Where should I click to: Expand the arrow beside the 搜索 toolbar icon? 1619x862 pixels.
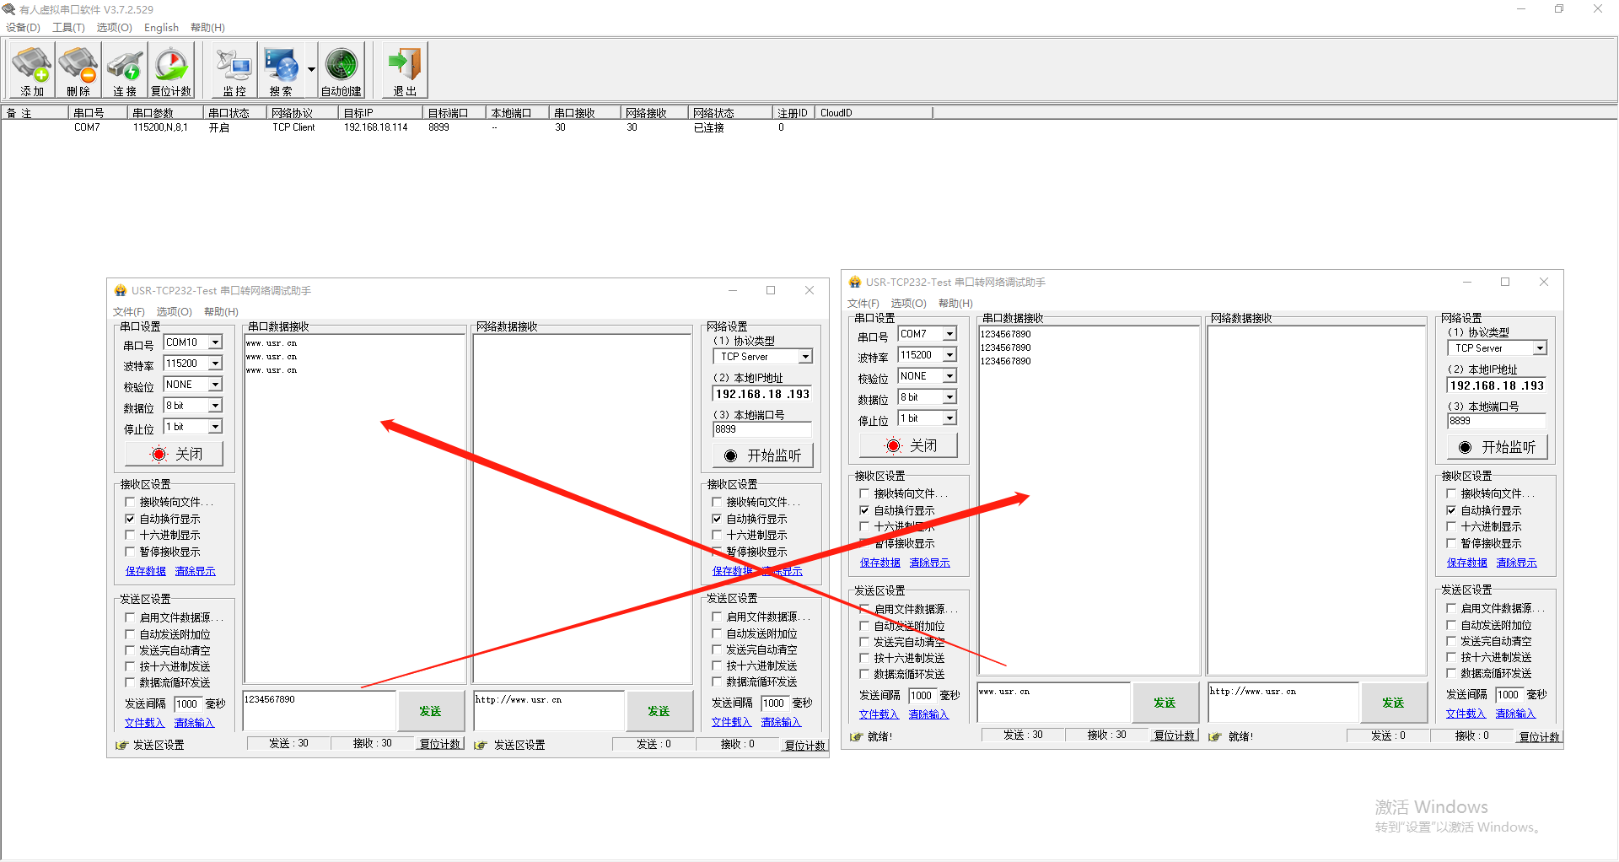pos(311,70)
